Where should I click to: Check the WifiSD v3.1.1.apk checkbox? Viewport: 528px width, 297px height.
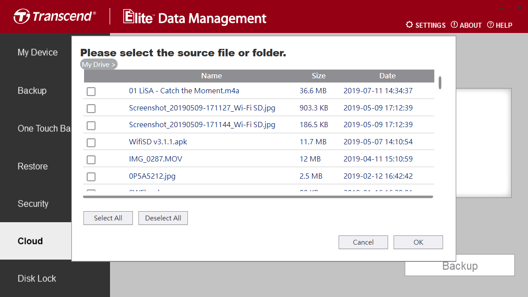(91, 143)
